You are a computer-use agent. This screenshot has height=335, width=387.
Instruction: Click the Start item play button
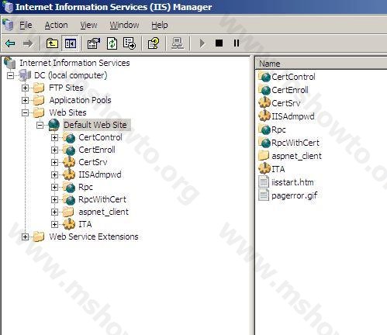pyautogui.click(x=202, y=43)
